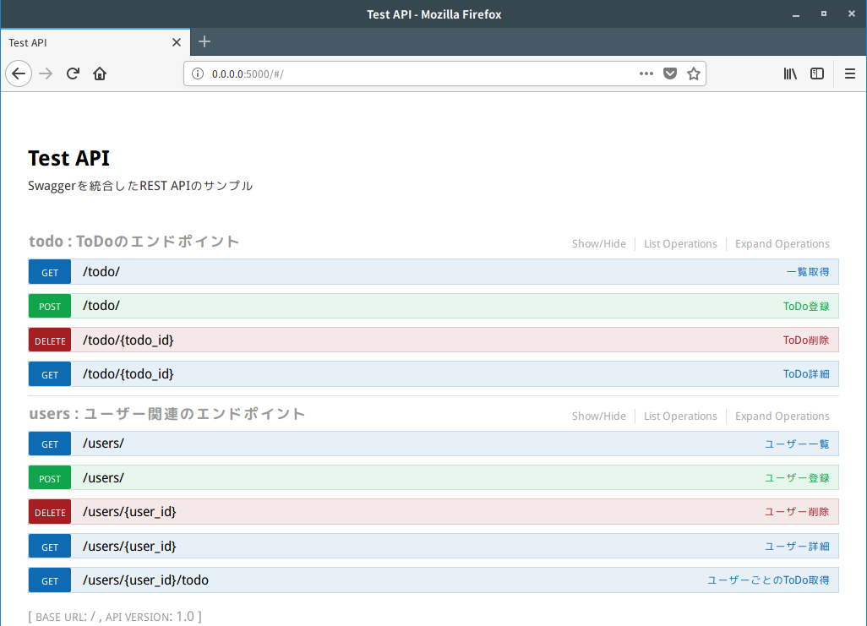
Task: List Operations for the users endpoints
Action: 680,416
